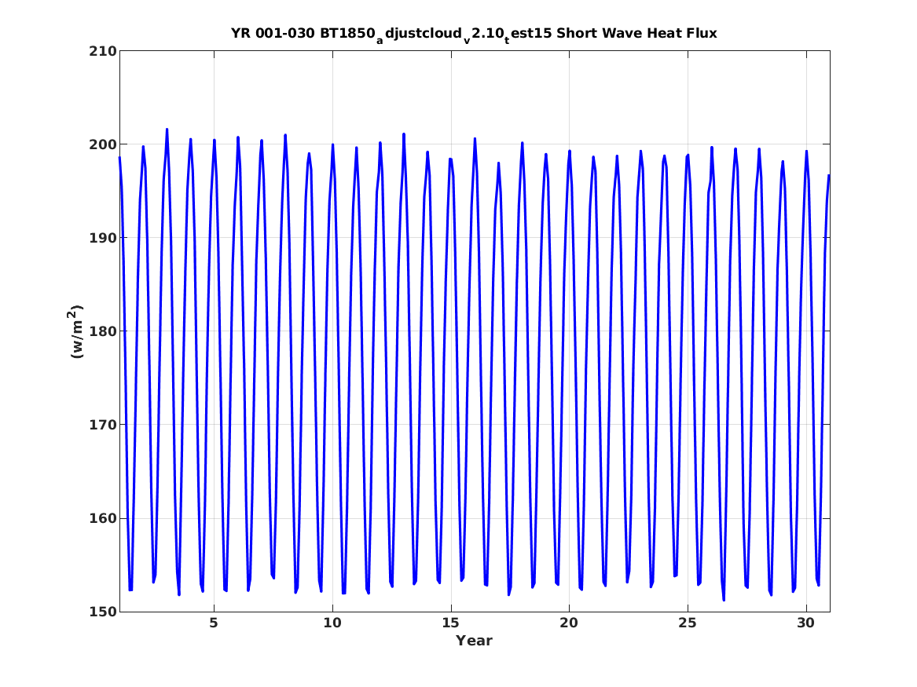Click the y-axis tick label 190
The image size is (917, 687).
coord(102,238)
